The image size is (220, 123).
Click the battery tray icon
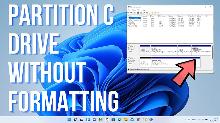coord(206,120)
